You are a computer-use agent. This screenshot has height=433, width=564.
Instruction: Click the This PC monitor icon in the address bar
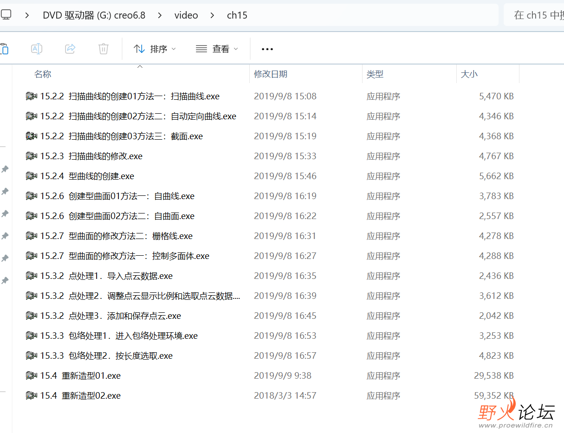[6, 14]
